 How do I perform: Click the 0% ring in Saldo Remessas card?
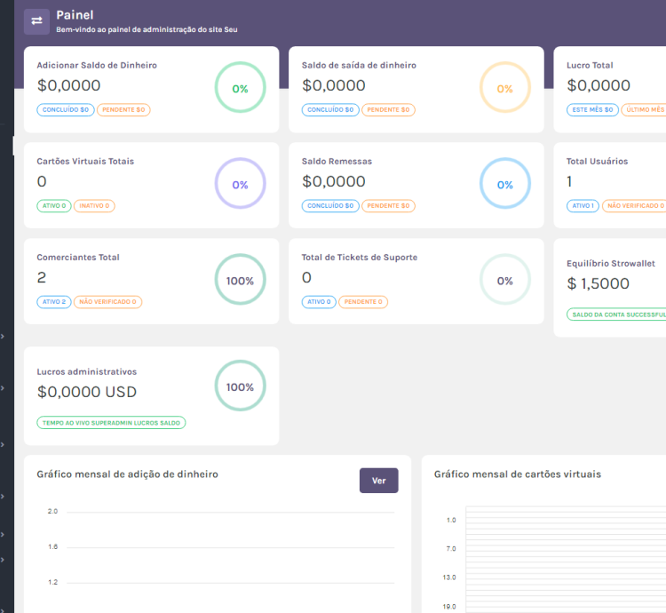pos(504,185)
